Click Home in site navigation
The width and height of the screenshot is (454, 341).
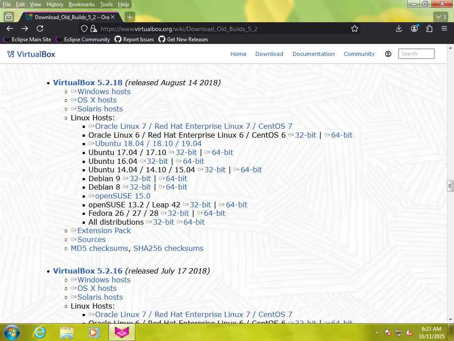click(x=238, y=54)
